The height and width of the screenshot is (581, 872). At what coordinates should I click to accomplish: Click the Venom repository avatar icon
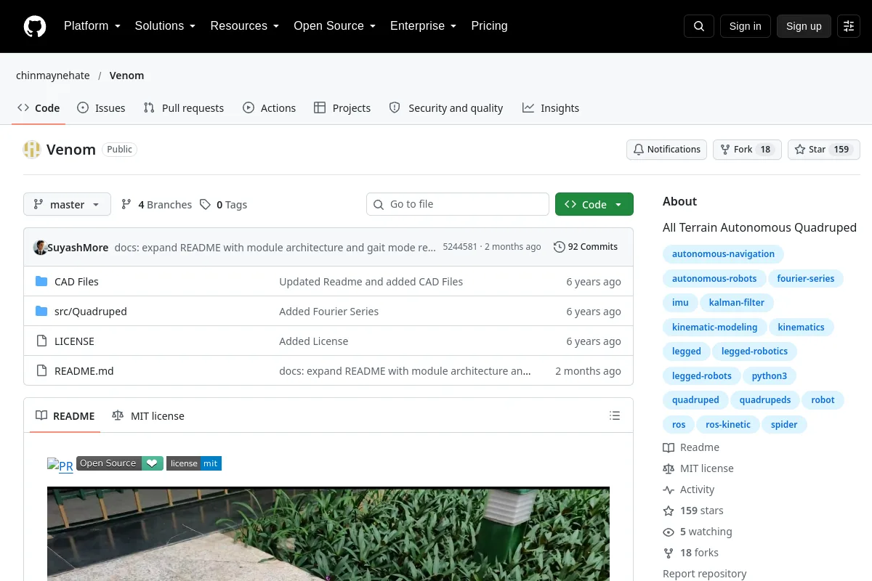[x=32, y=150]
